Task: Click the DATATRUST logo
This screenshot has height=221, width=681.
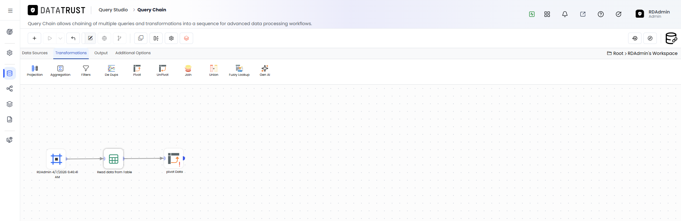Action: tap(57, 10)
